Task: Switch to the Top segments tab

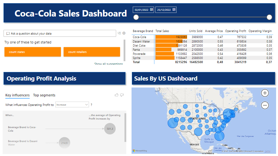Action: (44, 95)
